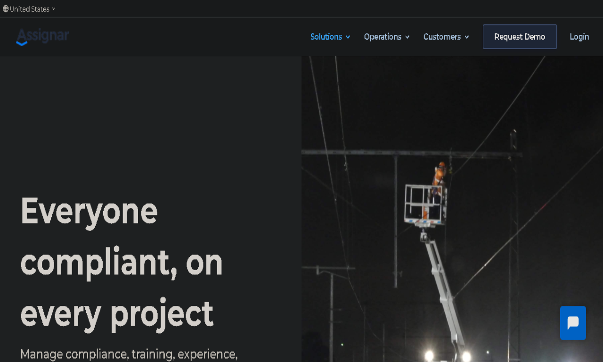Click the Everyone compliant headline text
Screen dimensions: 603x362
122,262
